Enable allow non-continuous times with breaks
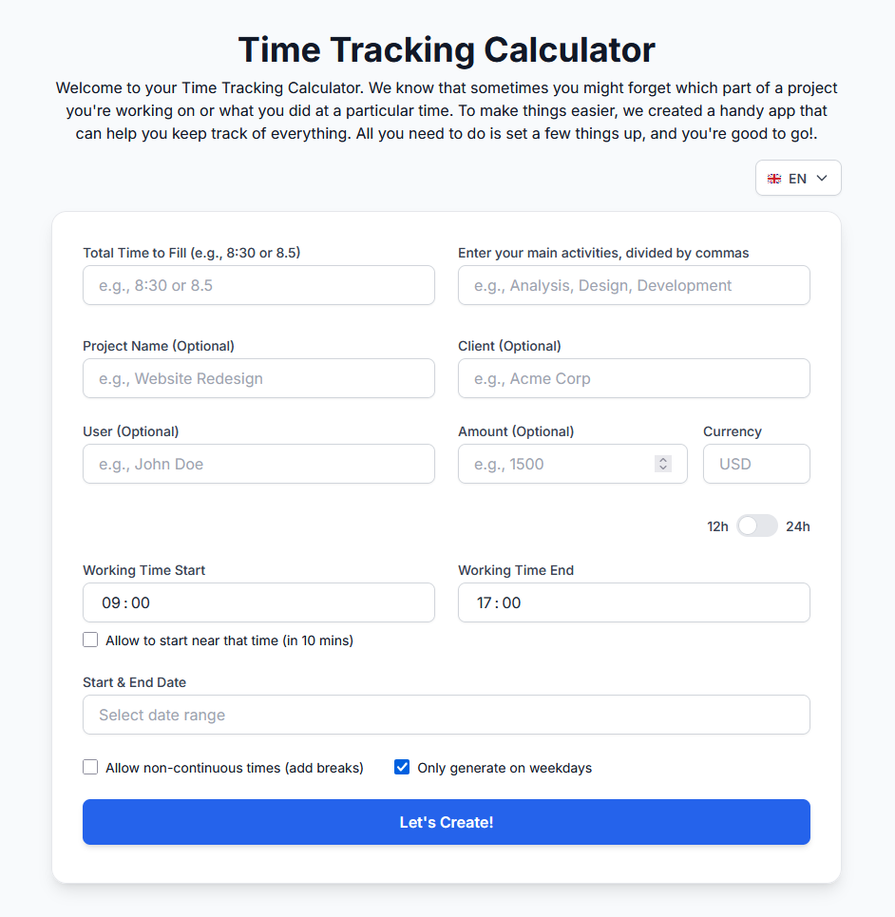 (x=90, y=766)
